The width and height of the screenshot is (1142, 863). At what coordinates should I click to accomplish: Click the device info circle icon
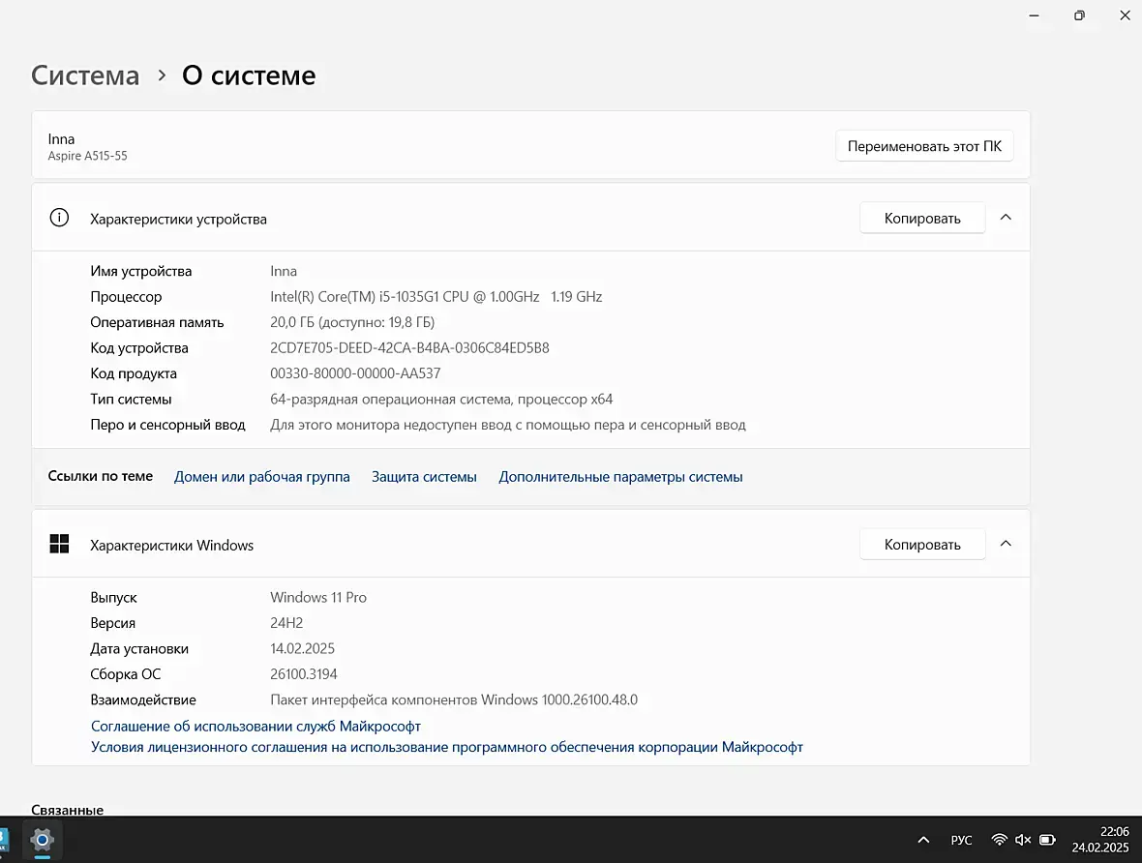(x=59, y=218)
